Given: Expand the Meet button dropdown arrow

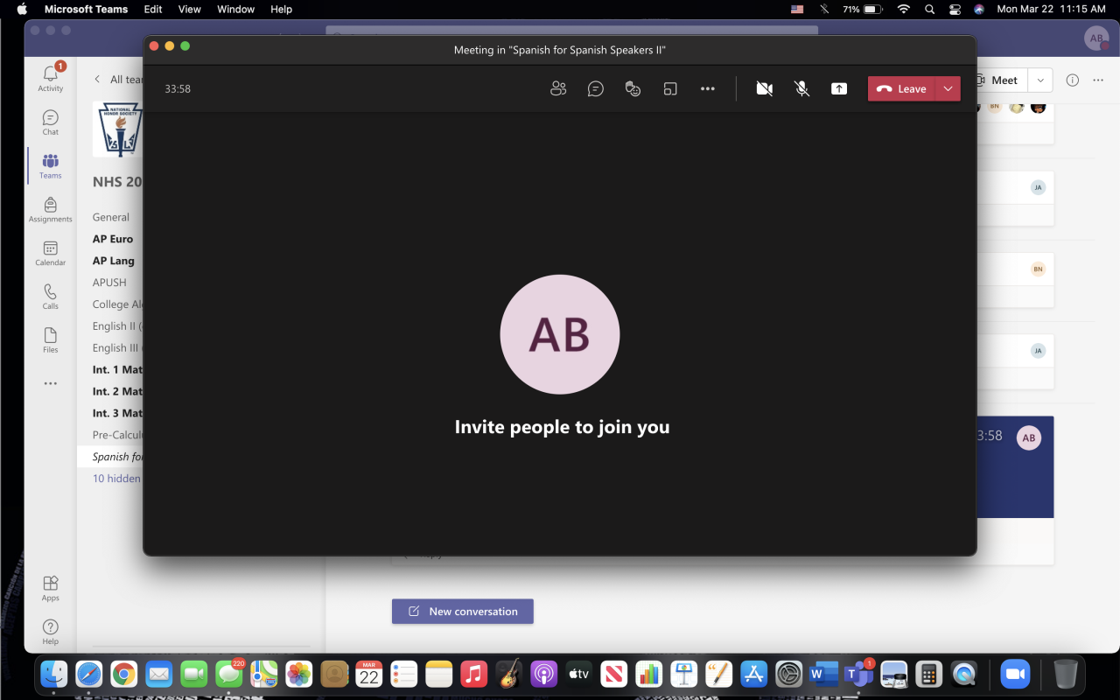Looking at the screenshot, I should [x=1040, y=80].
